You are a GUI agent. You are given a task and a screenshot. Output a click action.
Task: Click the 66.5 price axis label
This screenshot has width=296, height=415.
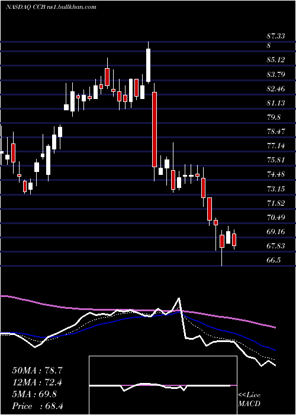tap(274, 260)
